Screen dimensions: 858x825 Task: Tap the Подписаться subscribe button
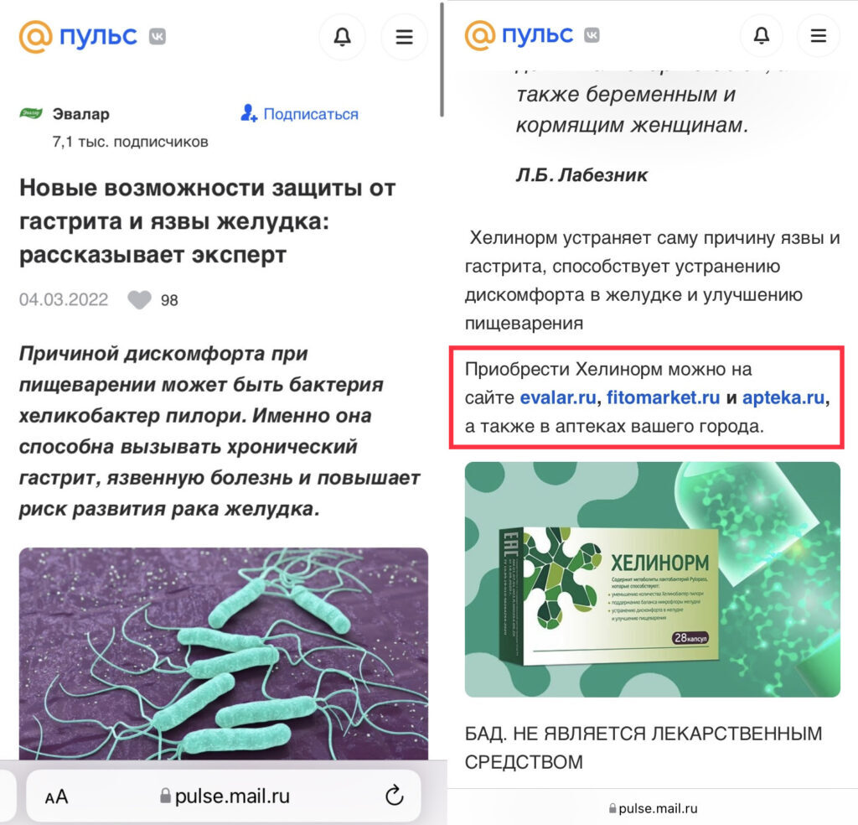click(x=299, y=113)
